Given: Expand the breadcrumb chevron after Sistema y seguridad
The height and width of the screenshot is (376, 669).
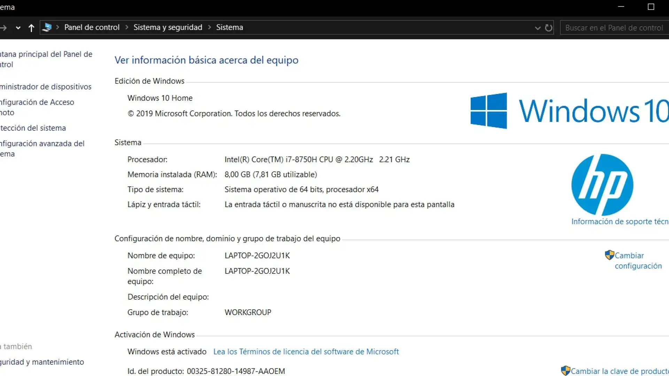Looking at the screenshot, I should click(x=209, y=27).
